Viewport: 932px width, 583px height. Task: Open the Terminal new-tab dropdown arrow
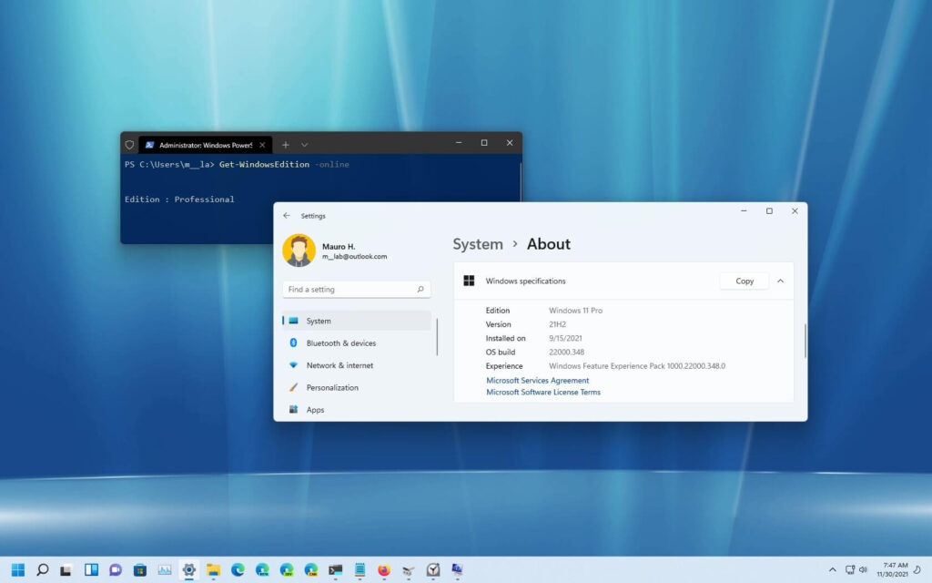(x=304, y=145)
